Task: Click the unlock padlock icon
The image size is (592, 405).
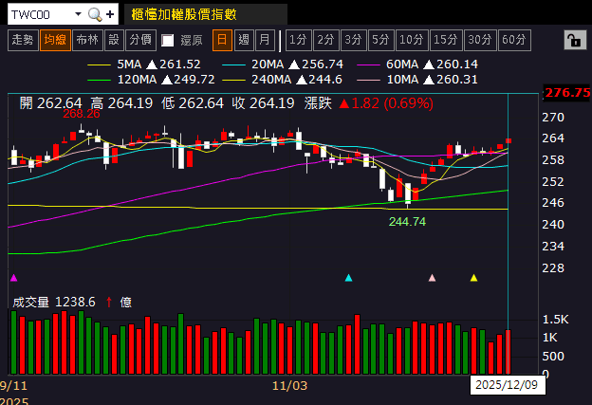Action: tap(575, 40)
